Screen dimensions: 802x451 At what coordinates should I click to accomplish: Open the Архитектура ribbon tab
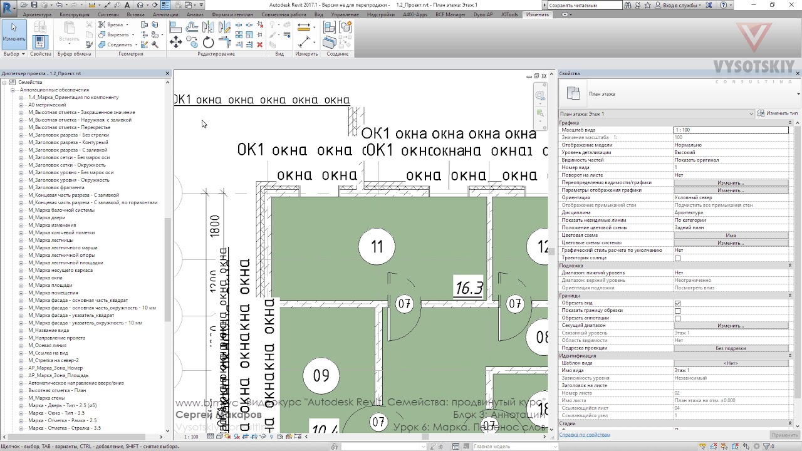pos(37,14)
